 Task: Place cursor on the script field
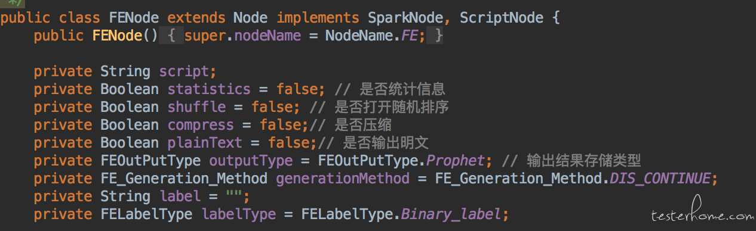tap(183, 71)
